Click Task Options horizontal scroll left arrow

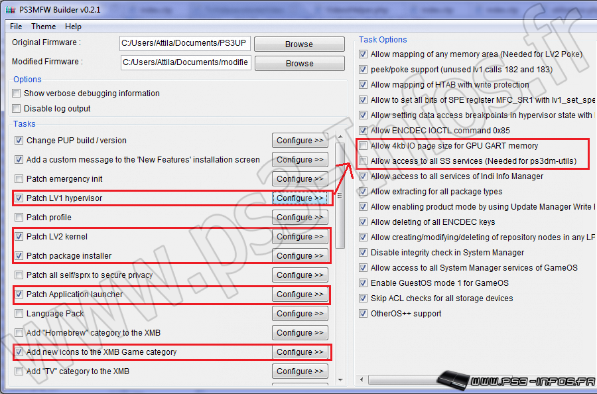tap(362, 379)
